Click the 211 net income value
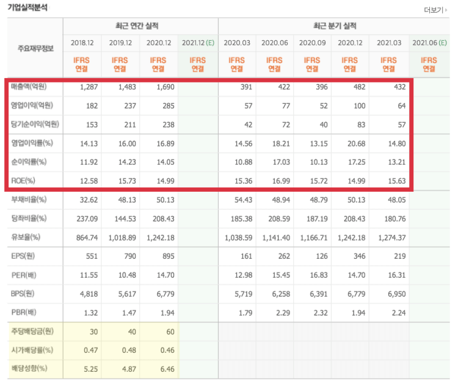The image size is (458, 384). click(x=130, y=125)
